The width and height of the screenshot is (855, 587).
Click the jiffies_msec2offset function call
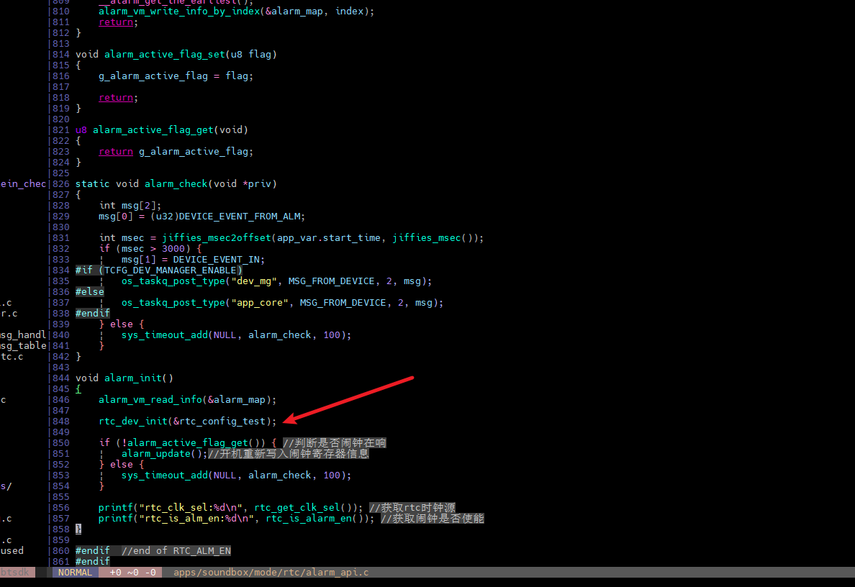pos(217,238)
